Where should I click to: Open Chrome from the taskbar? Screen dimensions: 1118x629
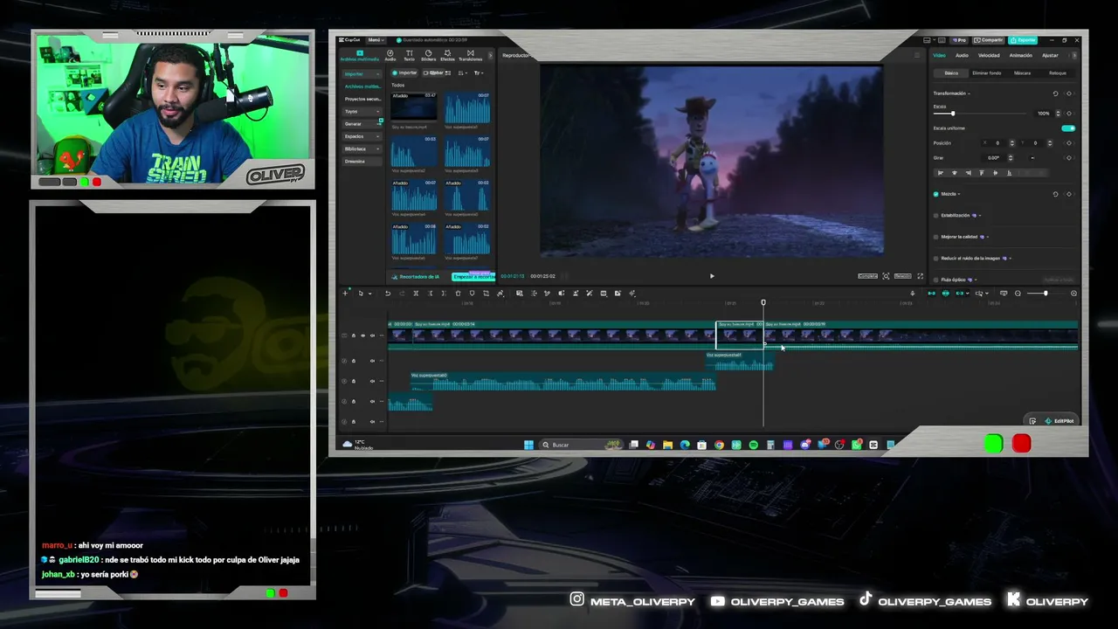[x=719, y=445]
